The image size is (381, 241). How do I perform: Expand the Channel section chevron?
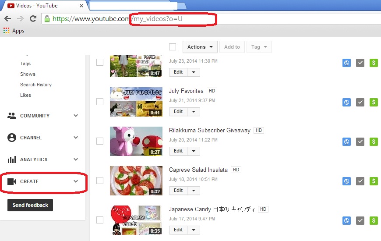pos(76,138)
